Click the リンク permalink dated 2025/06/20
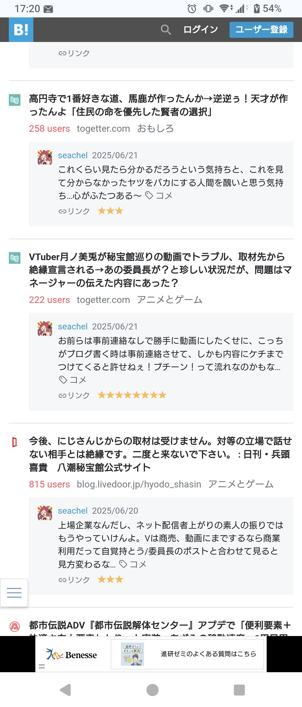Screen dimensions: 302x707 point(74,579)
